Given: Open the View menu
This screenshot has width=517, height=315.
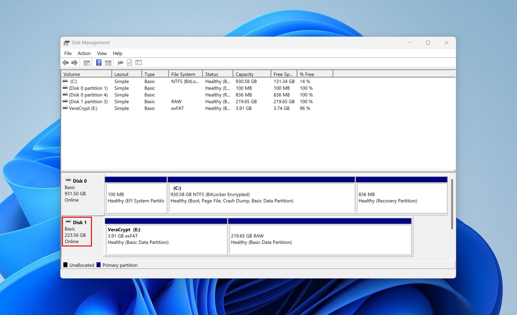Looking at the screenshot, I should (102, 53).
